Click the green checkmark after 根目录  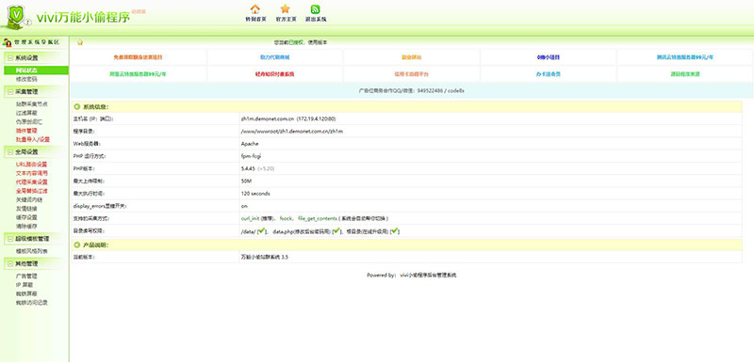pos(394,231)
